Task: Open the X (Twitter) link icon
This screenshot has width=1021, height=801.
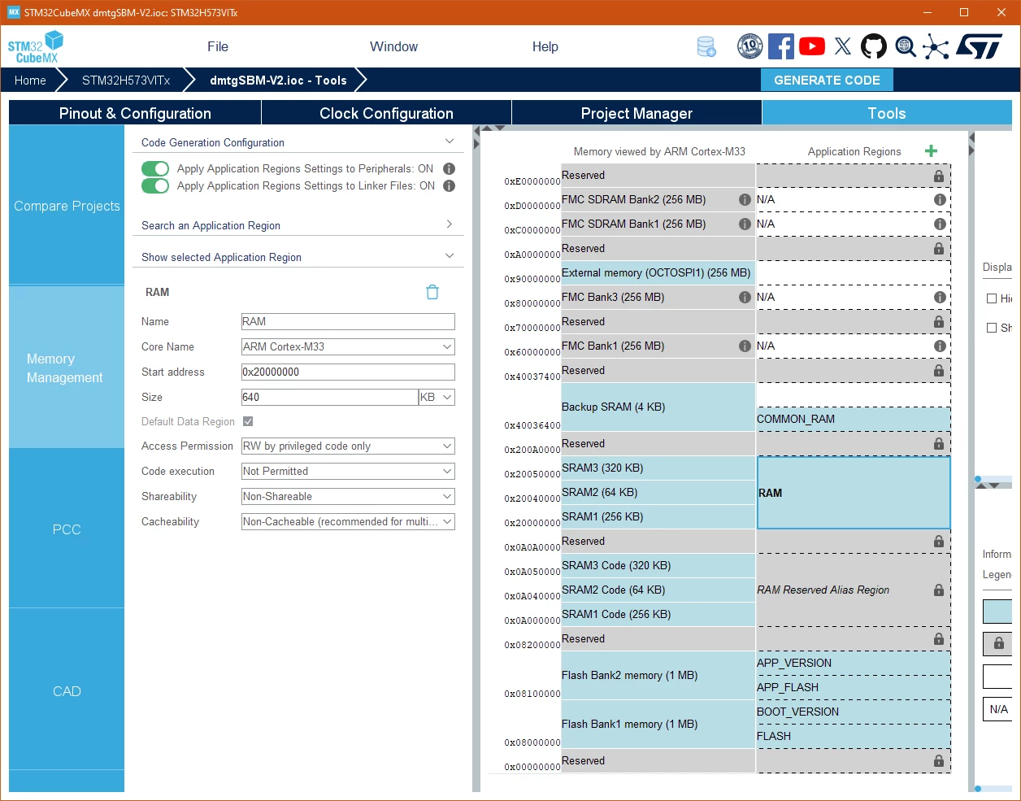Action: [x=843, y=46]
